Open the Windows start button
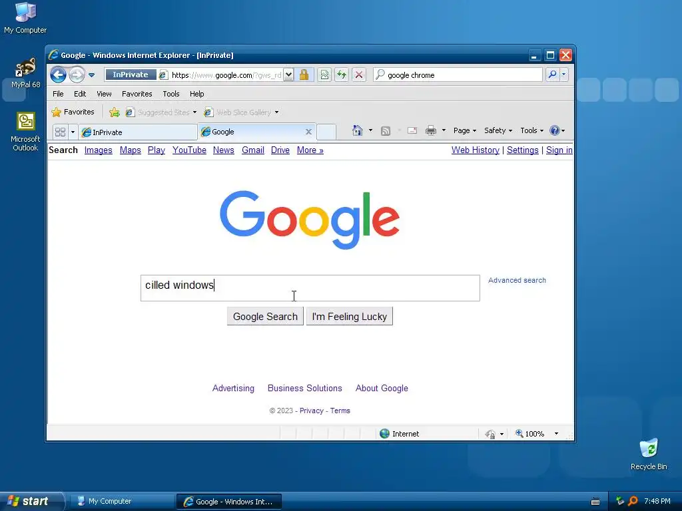Screen dimensions: 682x511 31,501
